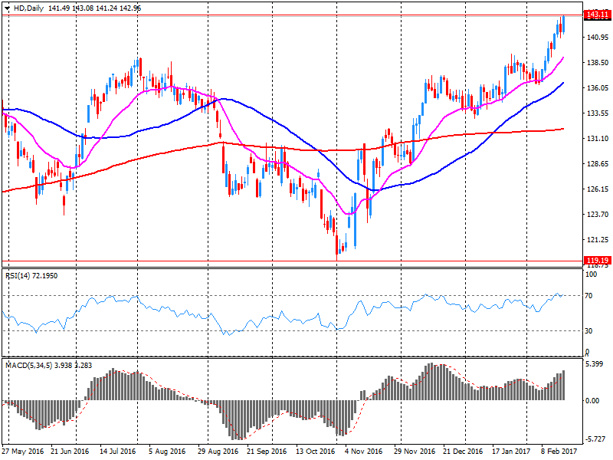Select the 21 Sep 2016 date label
The height and width of the screenshot is (460, 613).
coord(267,451)
